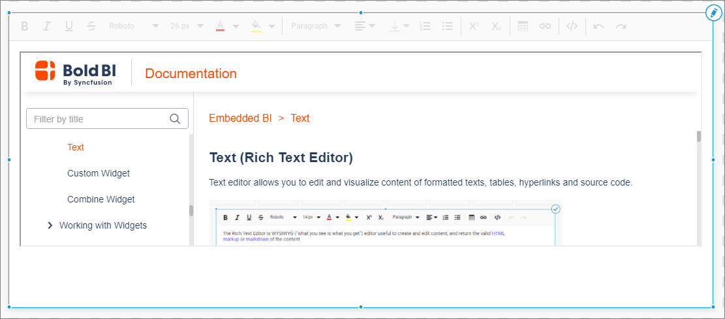Image resolution: width=725 pixels, height=319 pixels.
Task: Open the Documentation link
Action: [x=191, y=74]
